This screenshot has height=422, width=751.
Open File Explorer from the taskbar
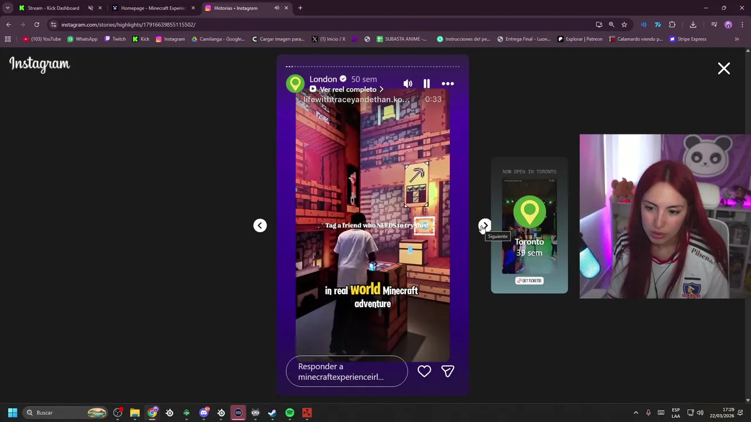click(135, 413)
